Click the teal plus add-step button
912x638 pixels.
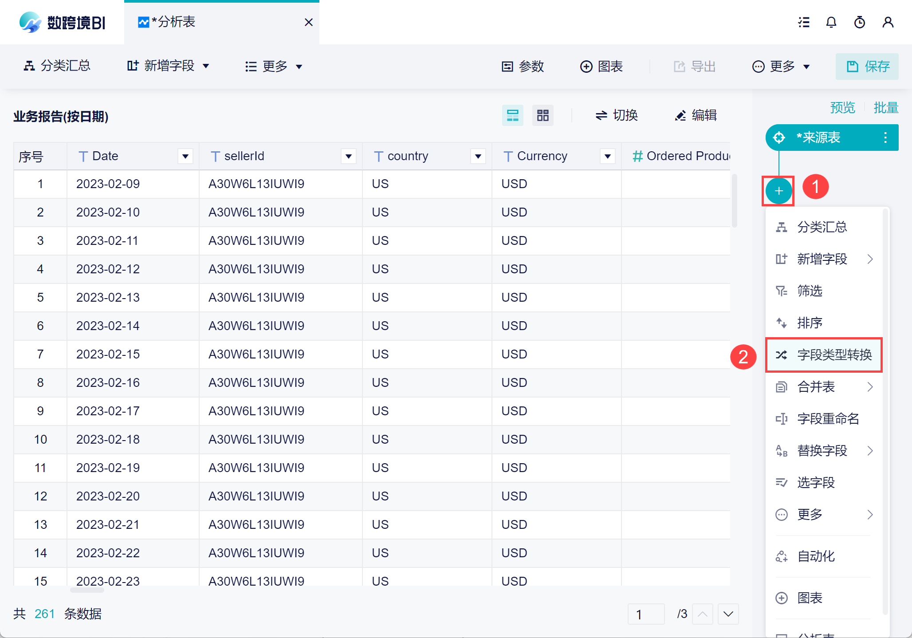(778, 191)
